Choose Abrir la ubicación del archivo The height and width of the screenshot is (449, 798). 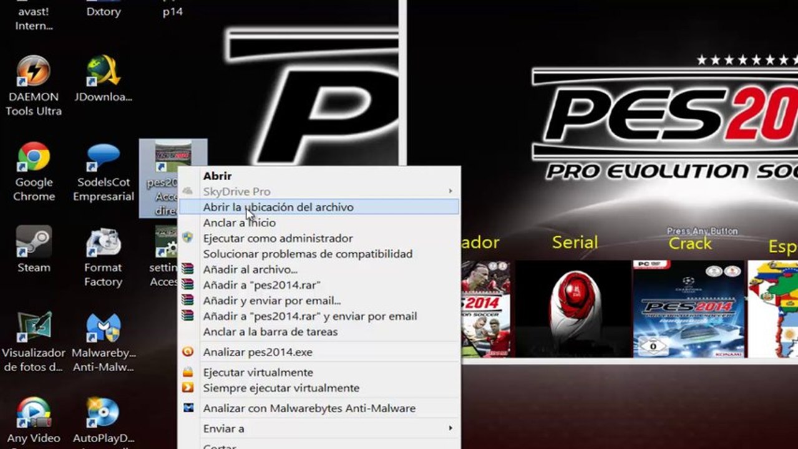pyautogui.click(x=319, y=207)
